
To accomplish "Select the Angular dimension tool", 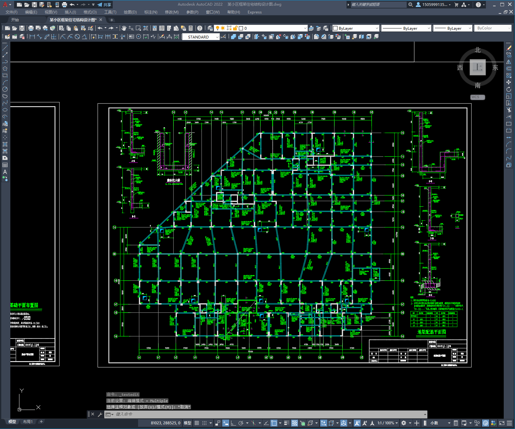I will pos(85,37).
